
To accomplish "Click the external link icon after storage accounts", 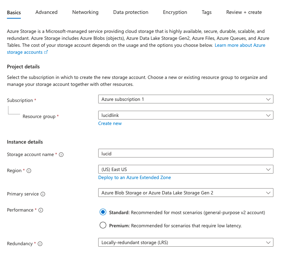I will coord(46,52).
